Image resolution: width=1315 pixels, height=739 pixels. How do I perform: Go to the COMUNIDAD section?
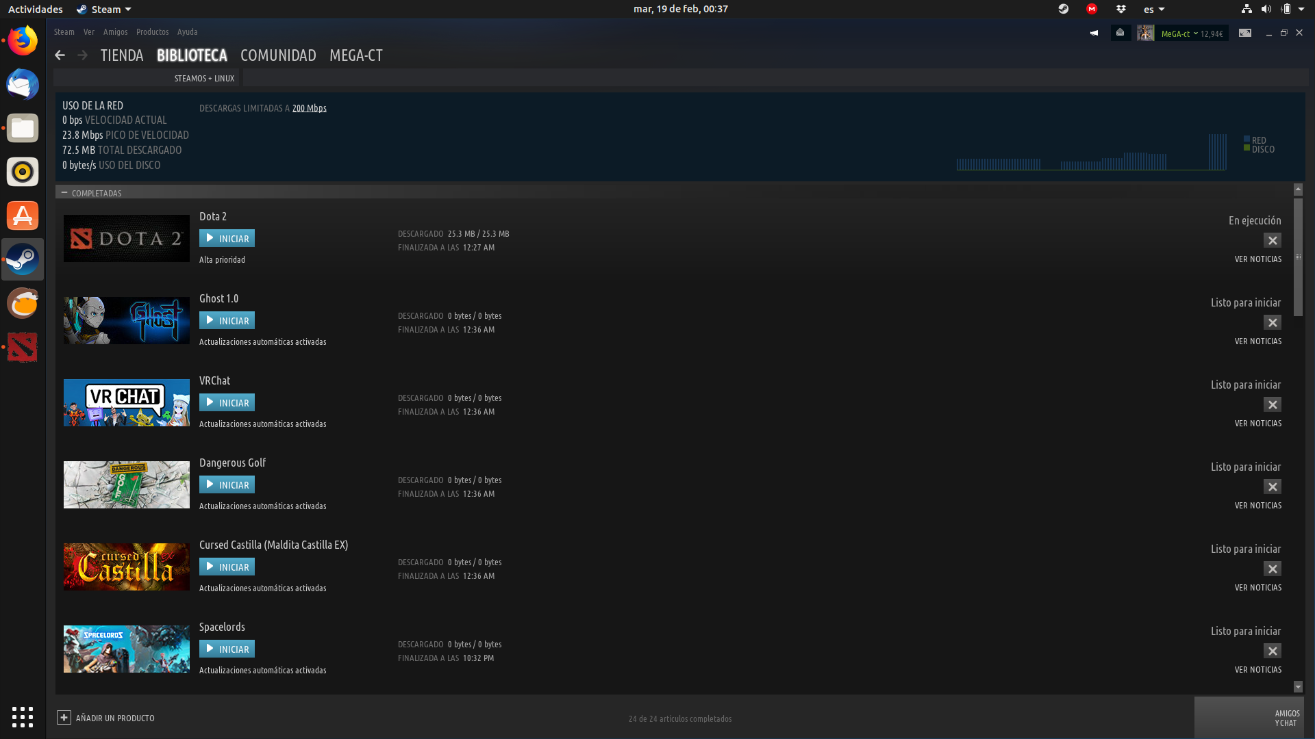(x=278, y=55)
